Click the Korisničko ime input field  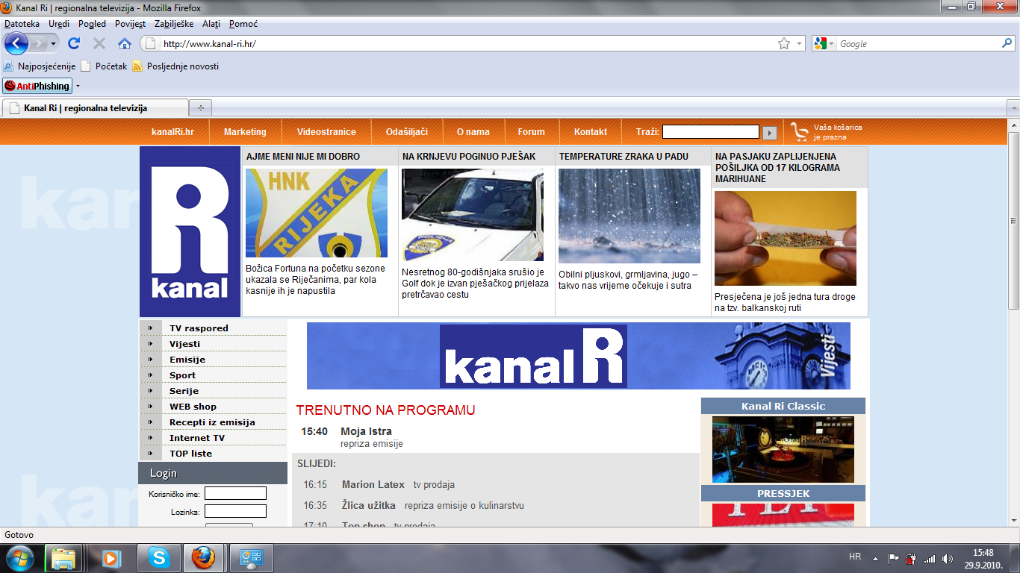tap(235, 493)
